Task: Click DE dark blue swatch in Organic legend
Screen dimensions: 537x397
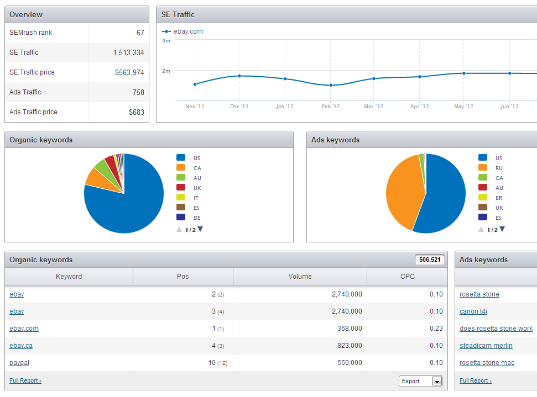Action: click(181, 217)
